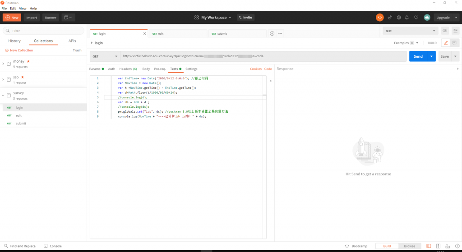Open the notifications bell
Screen dimensions: 462x252
tap(407, 18)
